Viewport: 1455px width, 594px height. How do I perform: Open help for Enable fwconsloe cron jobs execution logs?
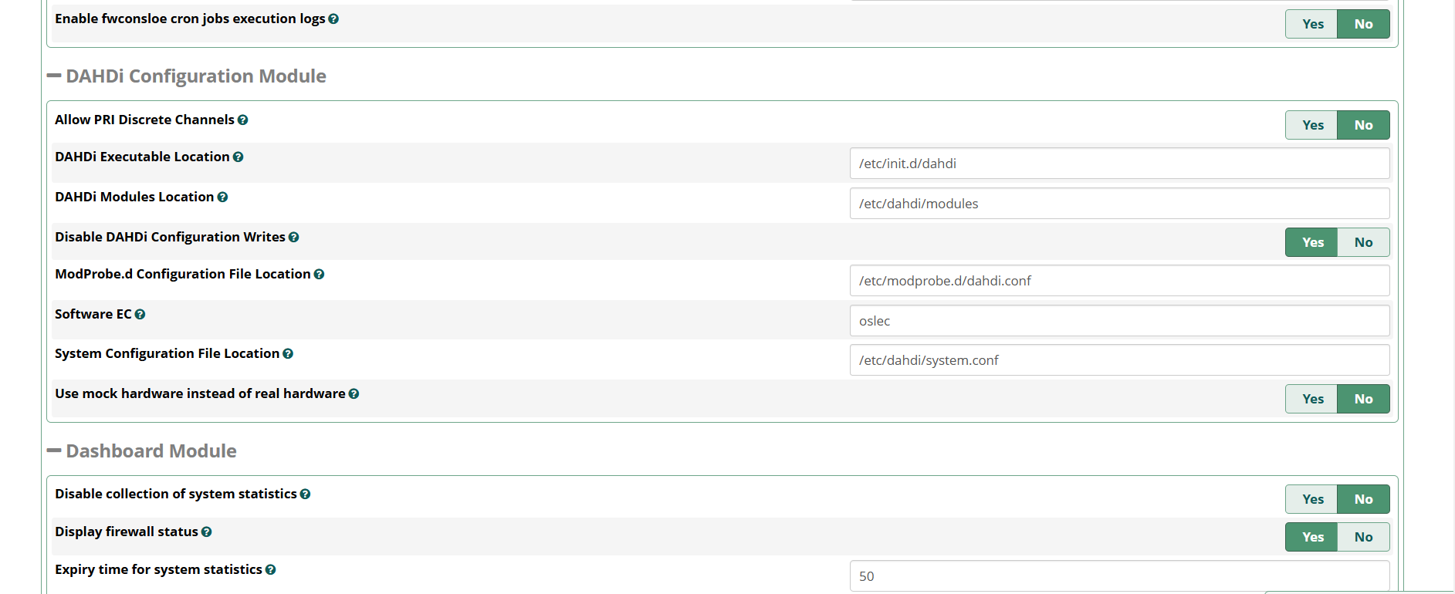(333, 19)
